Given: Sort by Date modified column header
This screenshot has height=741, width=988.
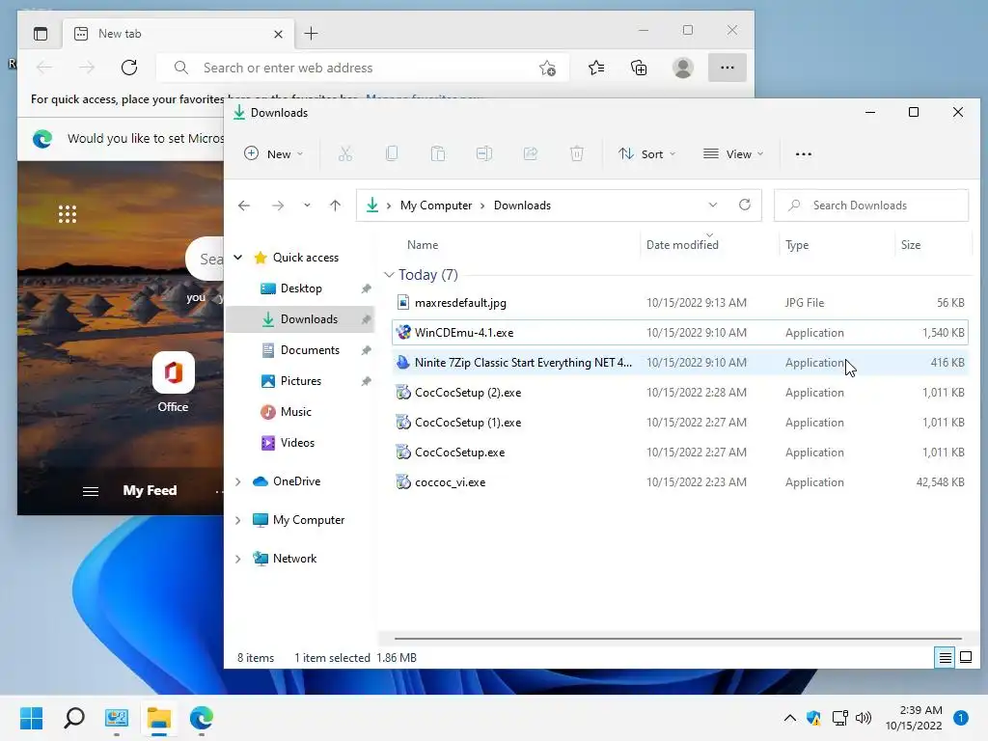Looking at the screenshot, I should click(682, 244).
